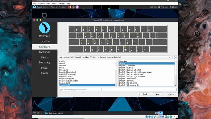
Task: Open VirtualBox Input menu
Action: pyautogui.click(x=54, y=4)
